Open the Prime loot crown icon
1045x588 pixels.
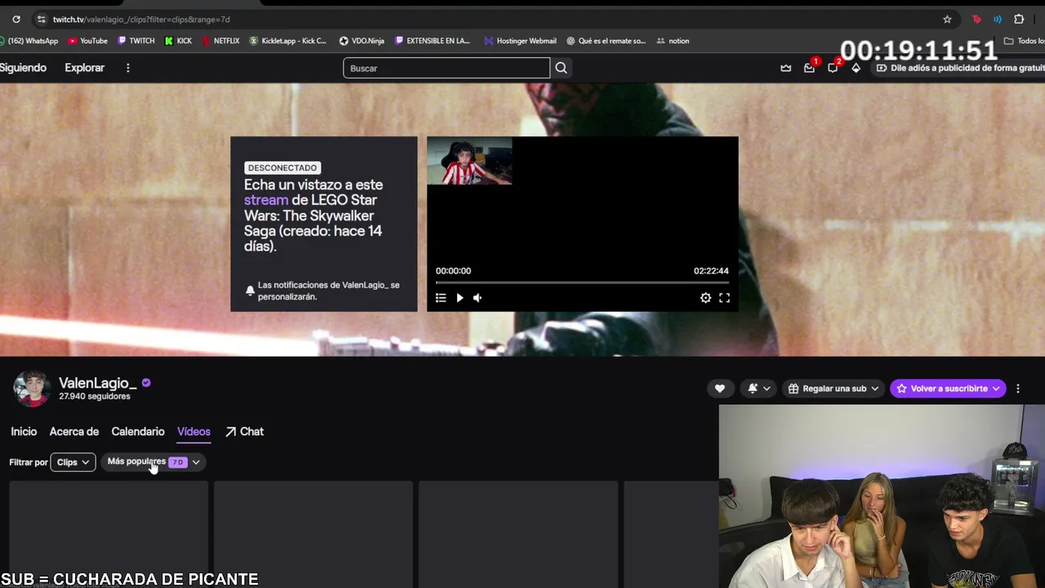[x=785, y=68]
